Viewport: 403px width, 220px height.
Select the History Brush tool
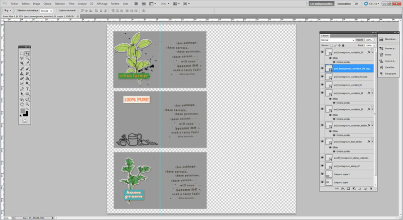click(27, 74)
